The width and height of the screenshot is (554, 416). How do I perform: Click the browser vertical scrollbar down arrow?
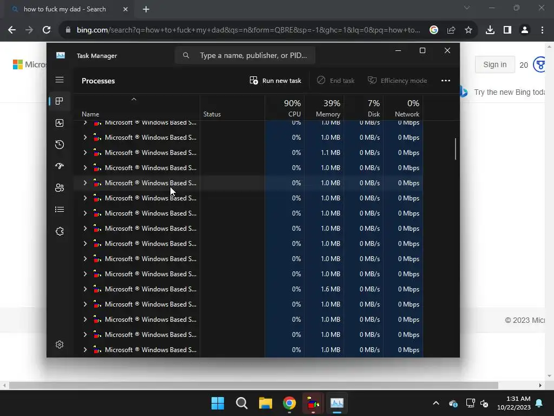click(549, 376)
